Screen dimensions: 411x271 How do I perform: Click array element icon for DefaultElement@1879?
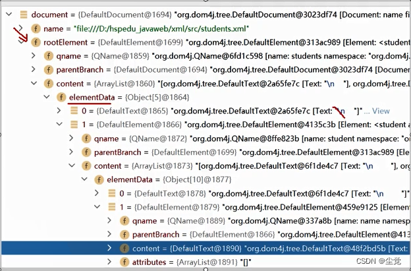tap(112, 207)
